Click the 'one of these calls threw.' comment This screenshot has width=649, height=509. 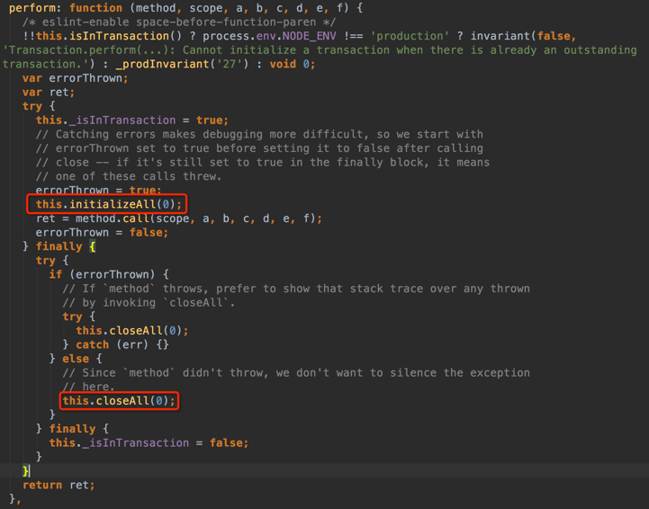click(x=129, y=176)
